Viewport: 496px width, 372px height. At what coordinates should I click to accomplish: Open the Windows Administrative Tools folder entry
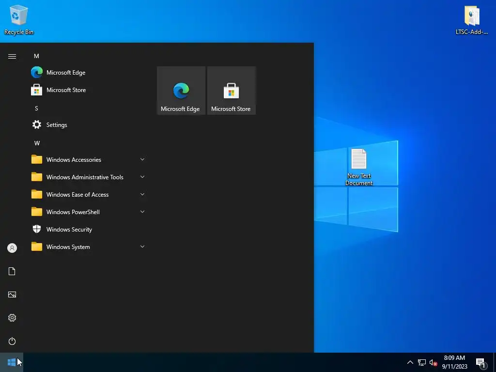[x=88, y=177]
